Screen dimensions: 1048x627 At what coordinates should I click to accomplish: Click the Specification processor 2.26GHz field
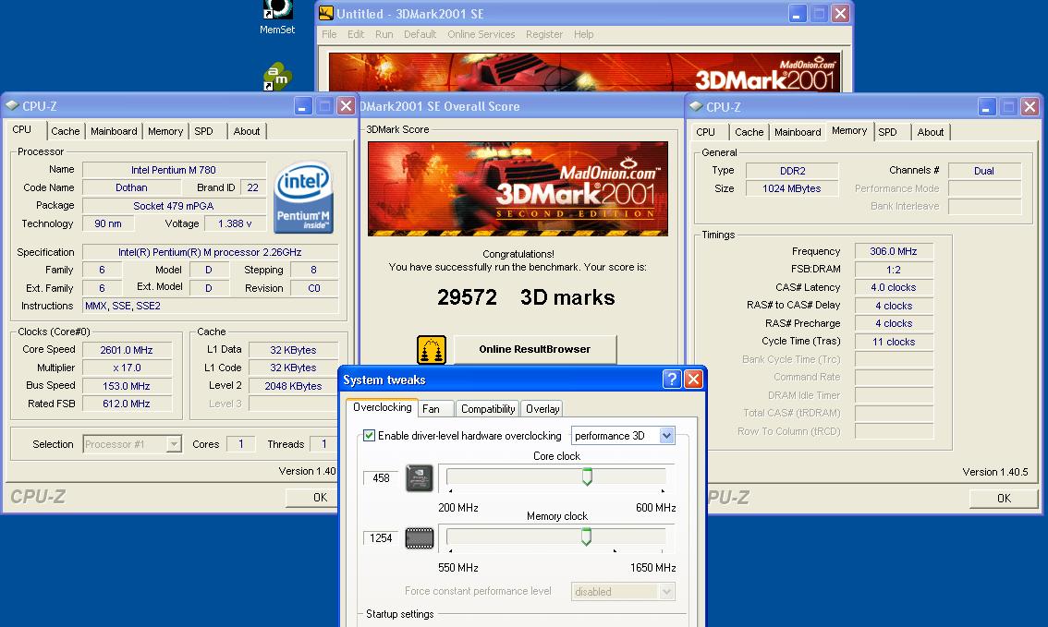tap(210, 252)
